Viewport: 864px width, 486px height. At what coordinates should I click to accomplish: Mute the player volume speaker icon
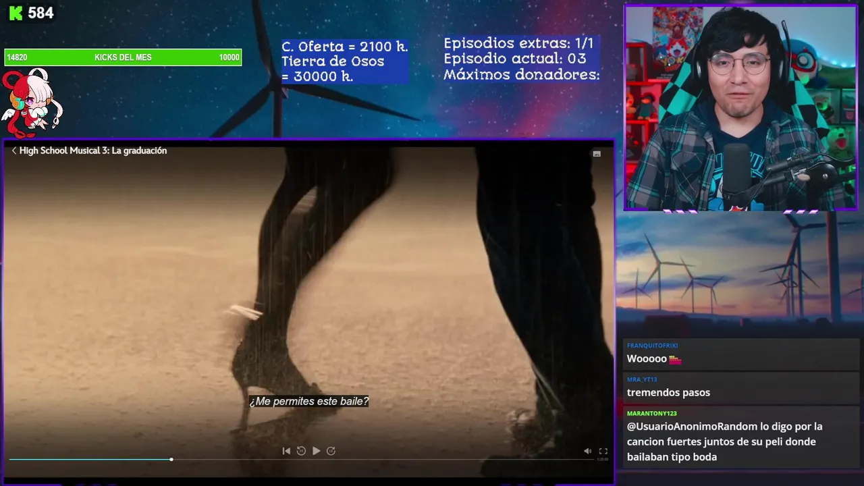point(587,451)
